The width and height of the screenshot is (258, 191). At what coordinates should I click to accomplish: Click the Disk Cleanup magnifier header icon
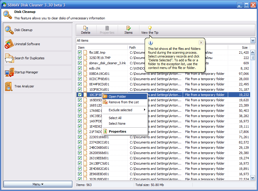(x=8, y=15)
